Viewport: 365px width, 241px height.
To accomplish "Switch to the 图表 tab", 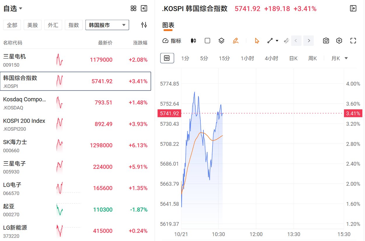I will click(x=168, y=25).
